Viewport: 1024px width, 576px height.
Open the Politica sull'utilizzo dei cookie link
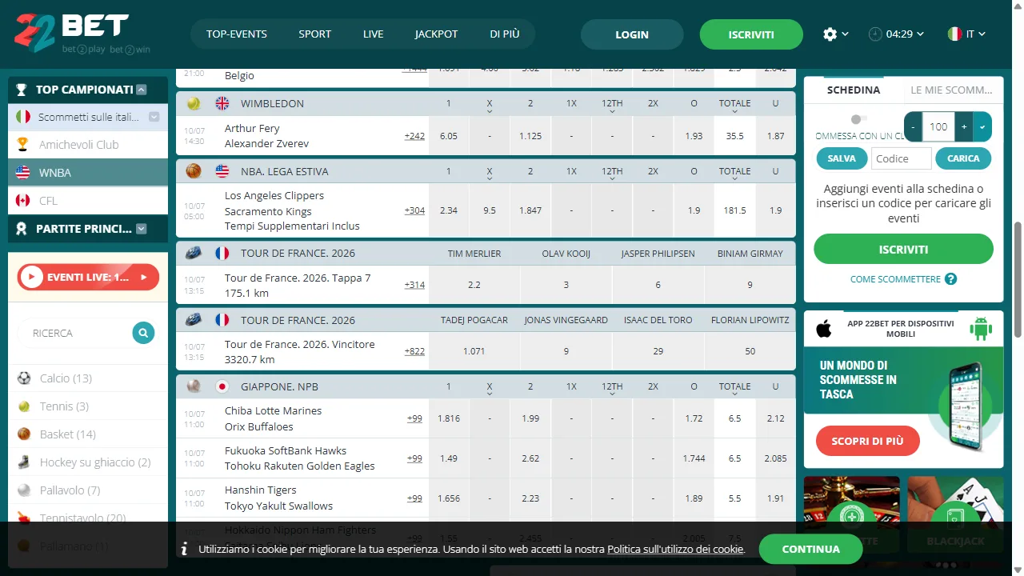click(676, 550)
